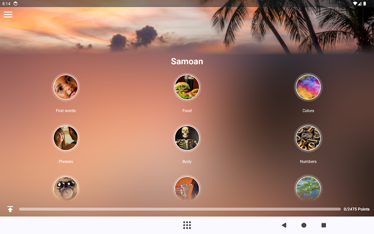Click the Food label

click(x=187, y=111)
